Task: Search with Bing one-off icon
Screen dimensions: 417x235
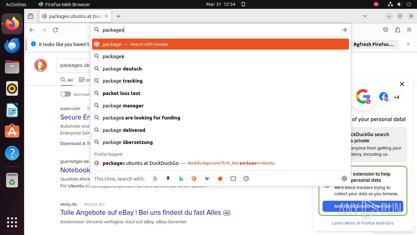Action: 181,179
